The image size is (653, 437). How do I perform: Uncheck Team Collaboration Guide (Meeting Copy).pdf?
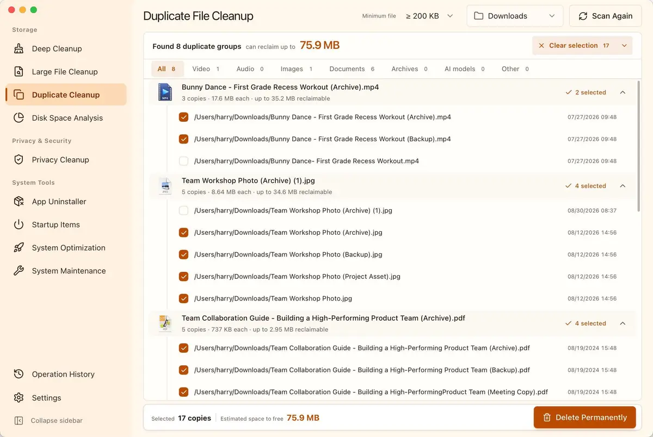184,392
